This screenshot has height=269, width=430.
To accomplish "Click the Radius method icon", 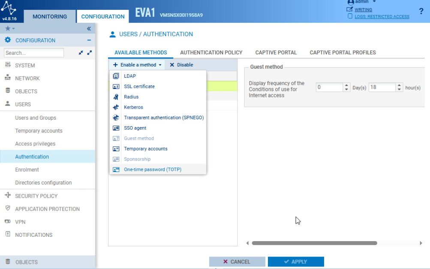I will click(x=116, y=97).
